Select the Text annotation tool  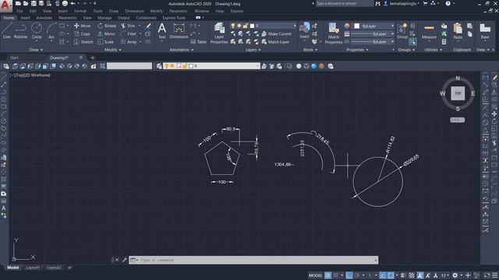pyautogui.click(x=162, y=31)
